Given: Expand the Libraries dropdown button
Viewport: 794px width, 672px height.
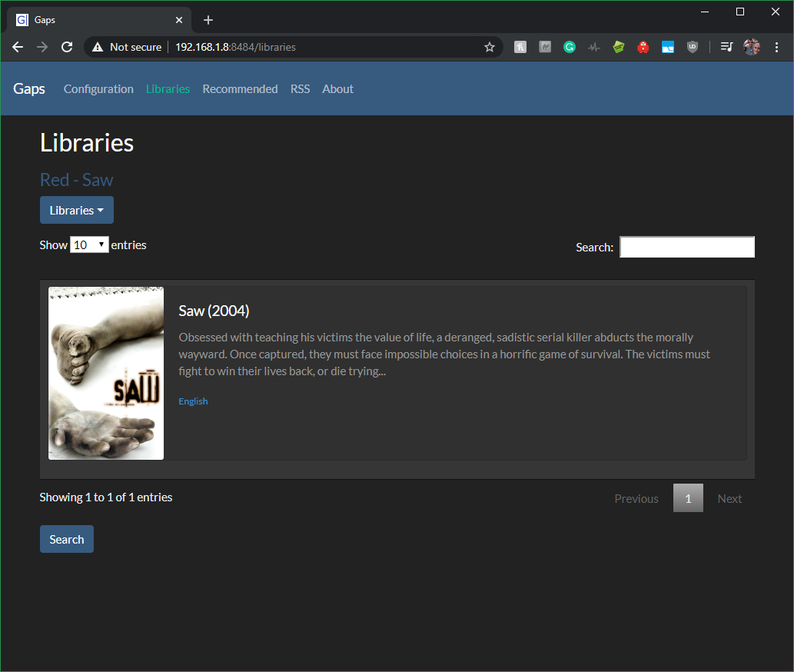Looking at the screenshot, I should tap(76, 210).
